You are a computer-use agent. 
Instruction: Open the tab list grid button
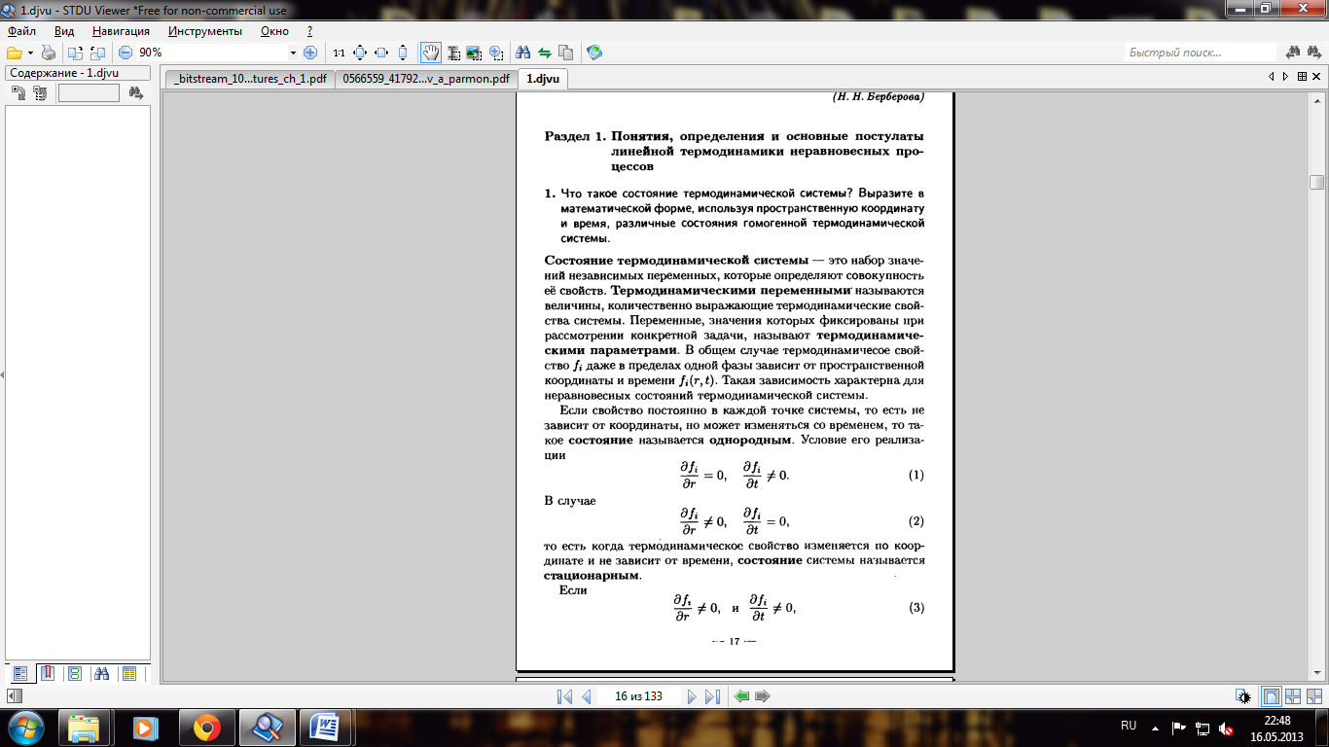click(x=1303, y=76)
